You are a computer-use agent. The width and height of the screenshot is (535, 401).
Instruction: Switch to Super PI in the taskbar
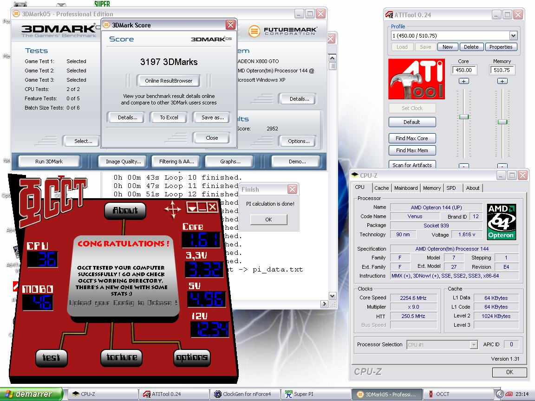(316, 394)
